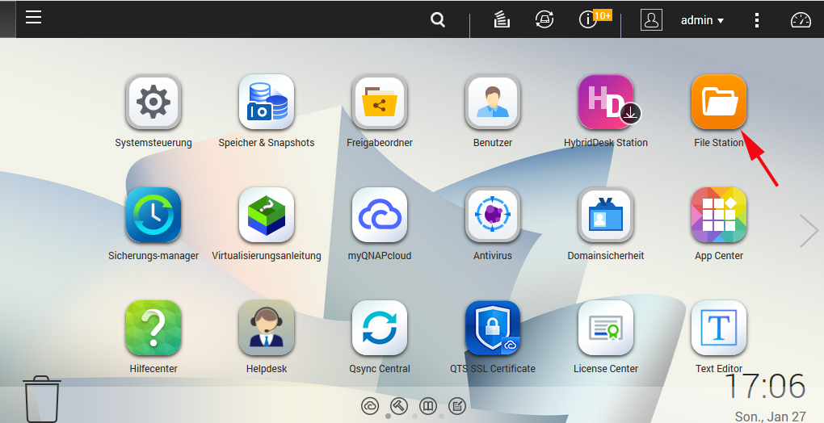The width and height of the screenshot is (824, 423).
Task: Click the feedback note bottom icon
Action: click(x=457, y=406)
